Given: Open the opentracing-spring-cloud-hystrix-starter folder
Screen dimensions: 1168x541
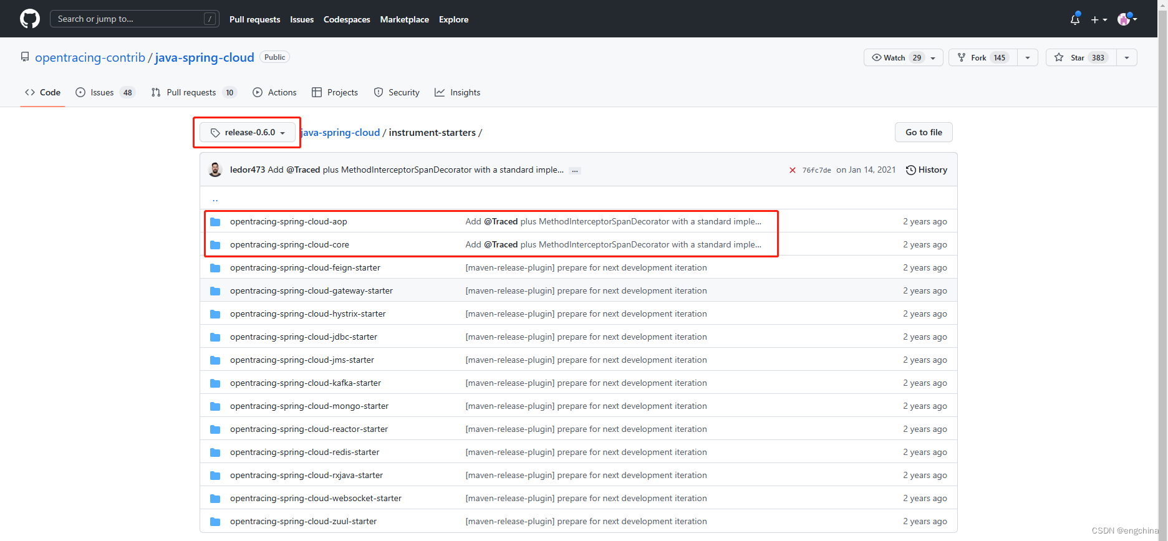Looking at the screenshot, I should [x=308, y=314].
